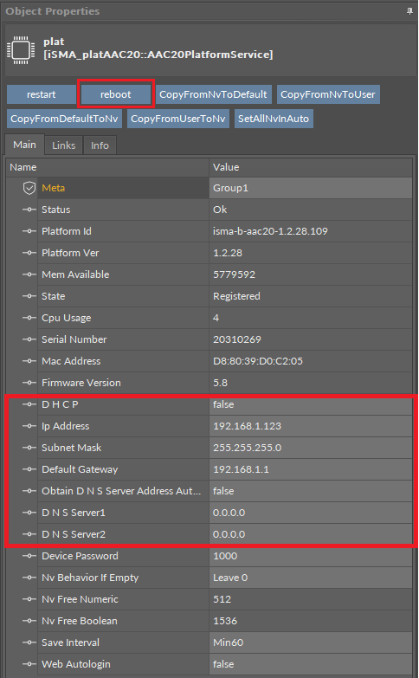Click the CopyFromNvToDefault button

[213, 94]
